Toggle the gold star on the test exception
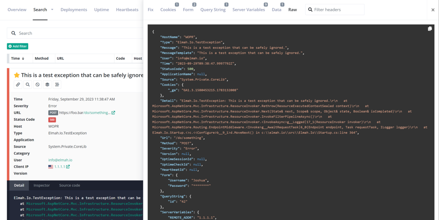Viewport: 439px width, 220px height. pyautogui.click(x=17, y=75)
